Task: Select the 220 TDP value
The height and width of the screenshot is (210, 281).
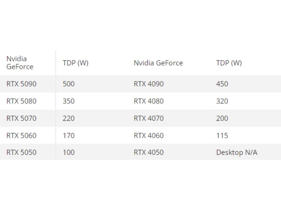Action: 69,118
